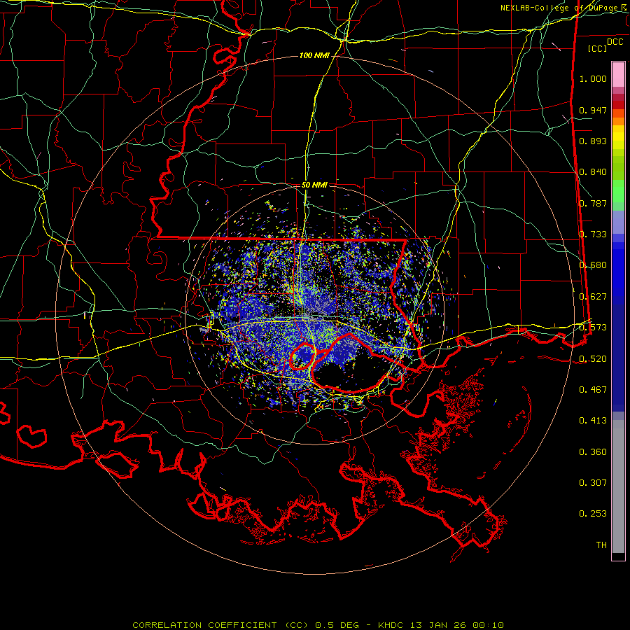The height and width of the screenshot is (630, 630).
Task: Click the 0.253 legend value
Action: tap(593, 514)
